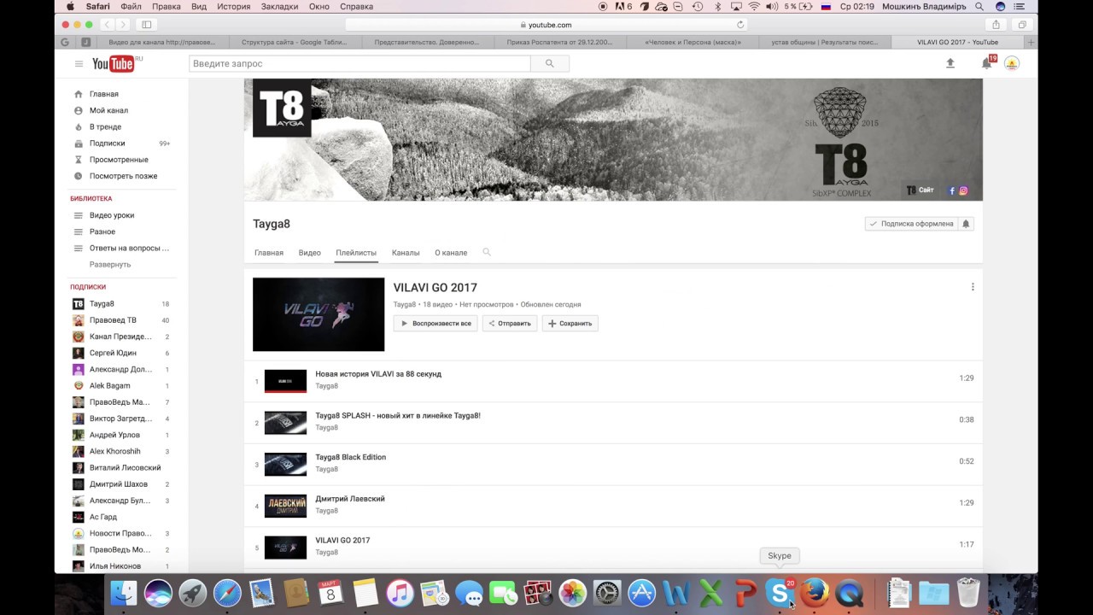This screenshot has height=615, width=1093.
Task: Open Finder in the Dock
Action: pos(124,592)
